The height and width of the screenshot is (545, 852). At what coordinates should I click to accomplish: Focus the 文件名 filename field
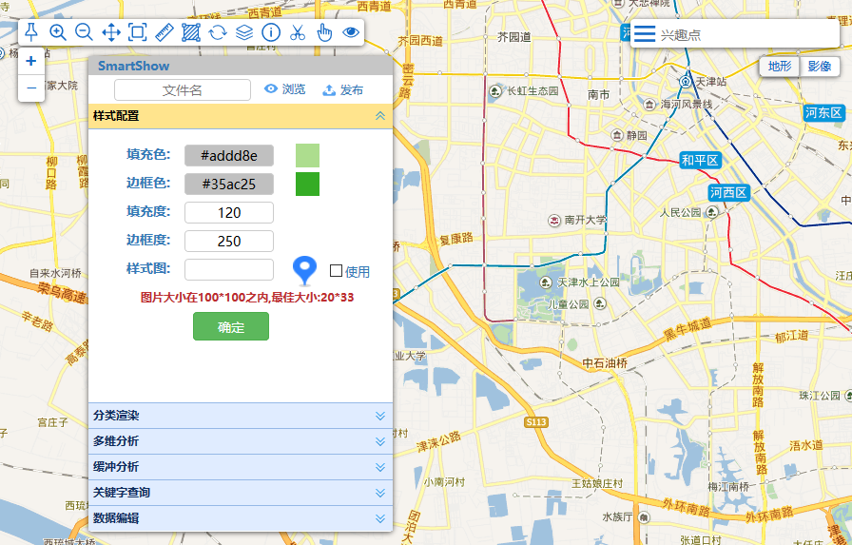coord(183,90)
